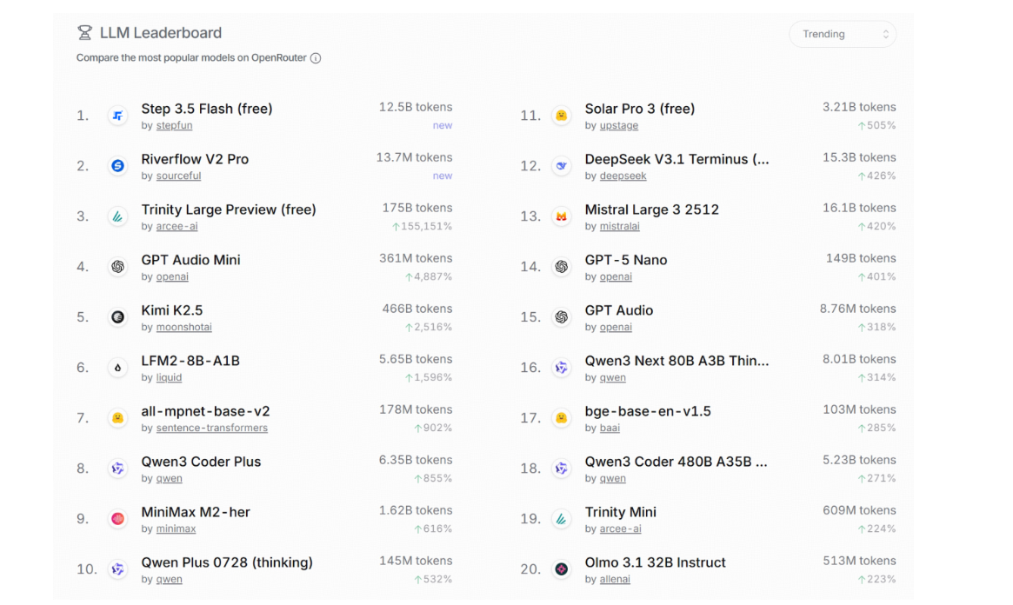Open the Qwen3 Coder Plus model
The width and height of the screenshot is (1013, 605).
click(x=201, y=462)
